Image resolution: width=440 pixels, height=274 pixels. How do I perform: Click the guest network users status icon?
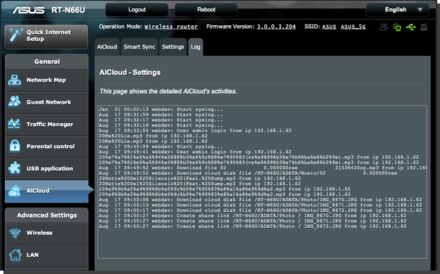tap(384, 27)
